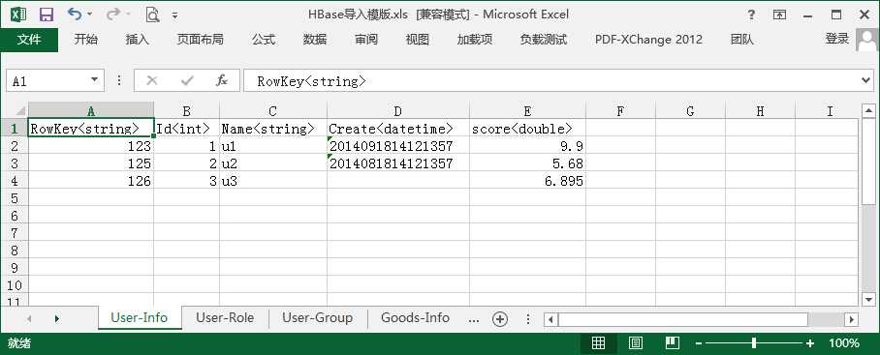Cancel formula entry with the X icon
The image size is (880, 355).
151,80
